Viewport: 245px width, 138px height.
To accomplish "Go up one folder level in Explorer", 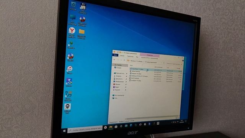I will [124, 60].
